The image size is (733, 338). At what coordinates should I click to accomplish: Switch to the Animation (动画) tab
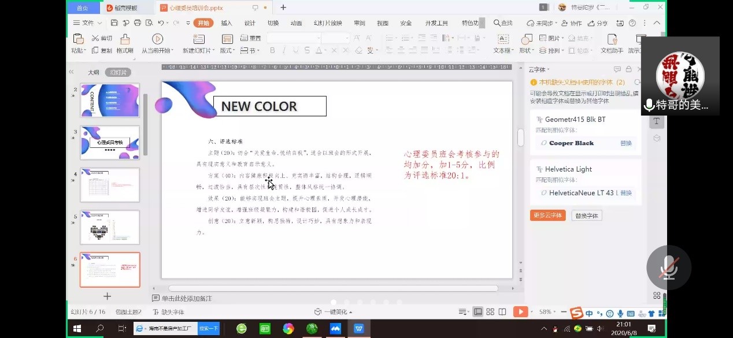(296, 23)
